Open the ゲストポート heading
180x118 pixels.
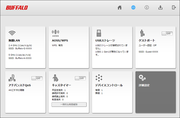click(x=147, y=40)
